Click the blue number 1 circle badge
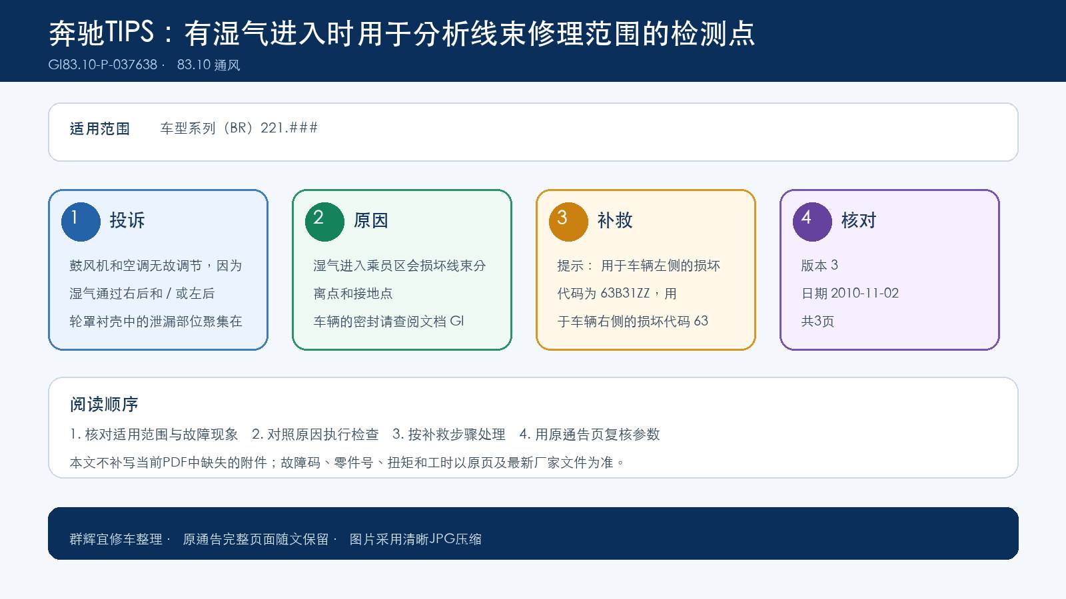The image size is (1066, 599). click(x=81, y=222)
